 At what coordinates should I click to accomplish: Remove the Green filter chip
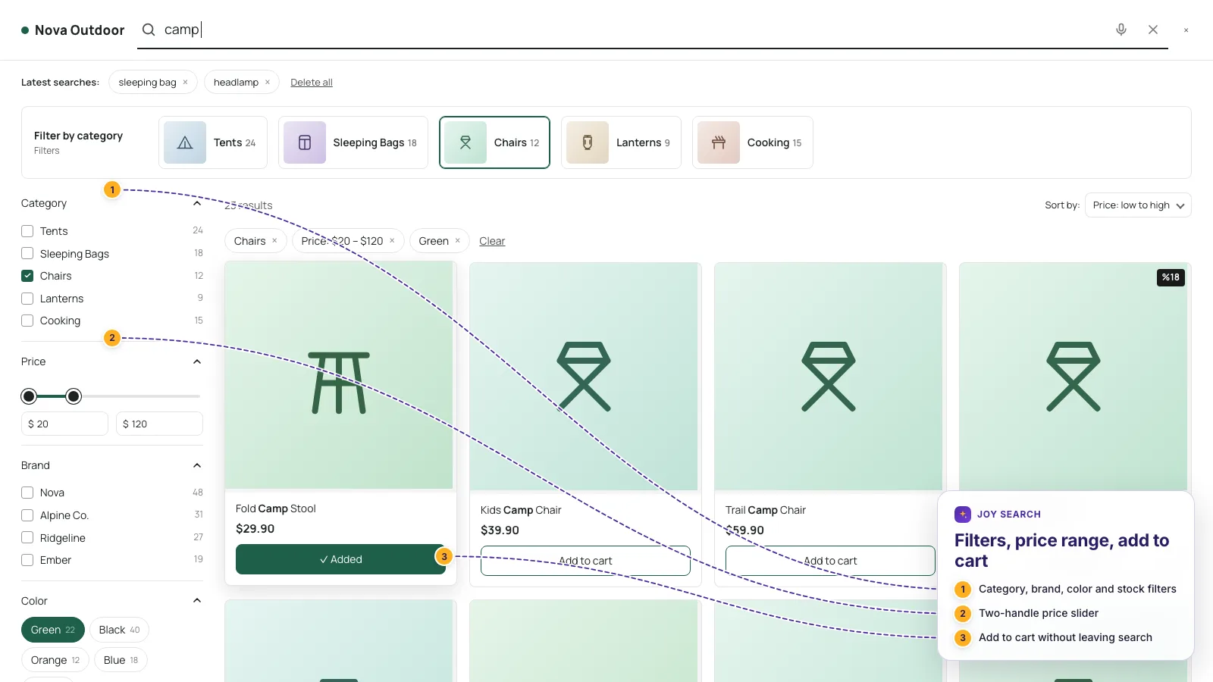click(x=458, y=241)
